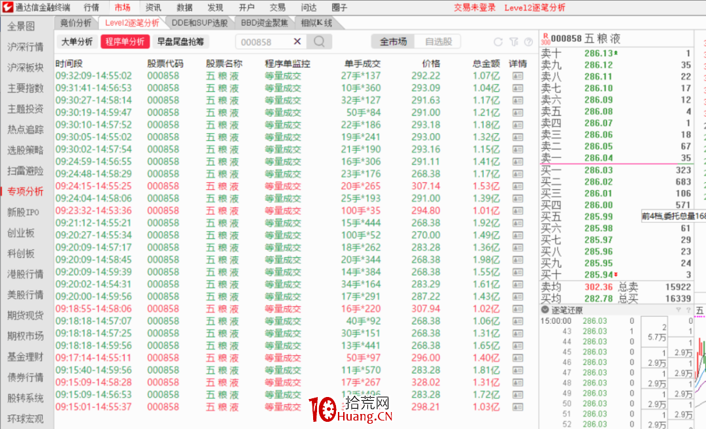The width and height of the screenshot is (706, 429).
Task: Sort by the 单手成交 column header
Action: click(362, 64)
